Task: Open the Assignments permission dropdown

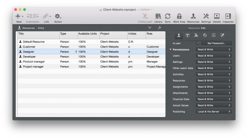Action: 214,87
